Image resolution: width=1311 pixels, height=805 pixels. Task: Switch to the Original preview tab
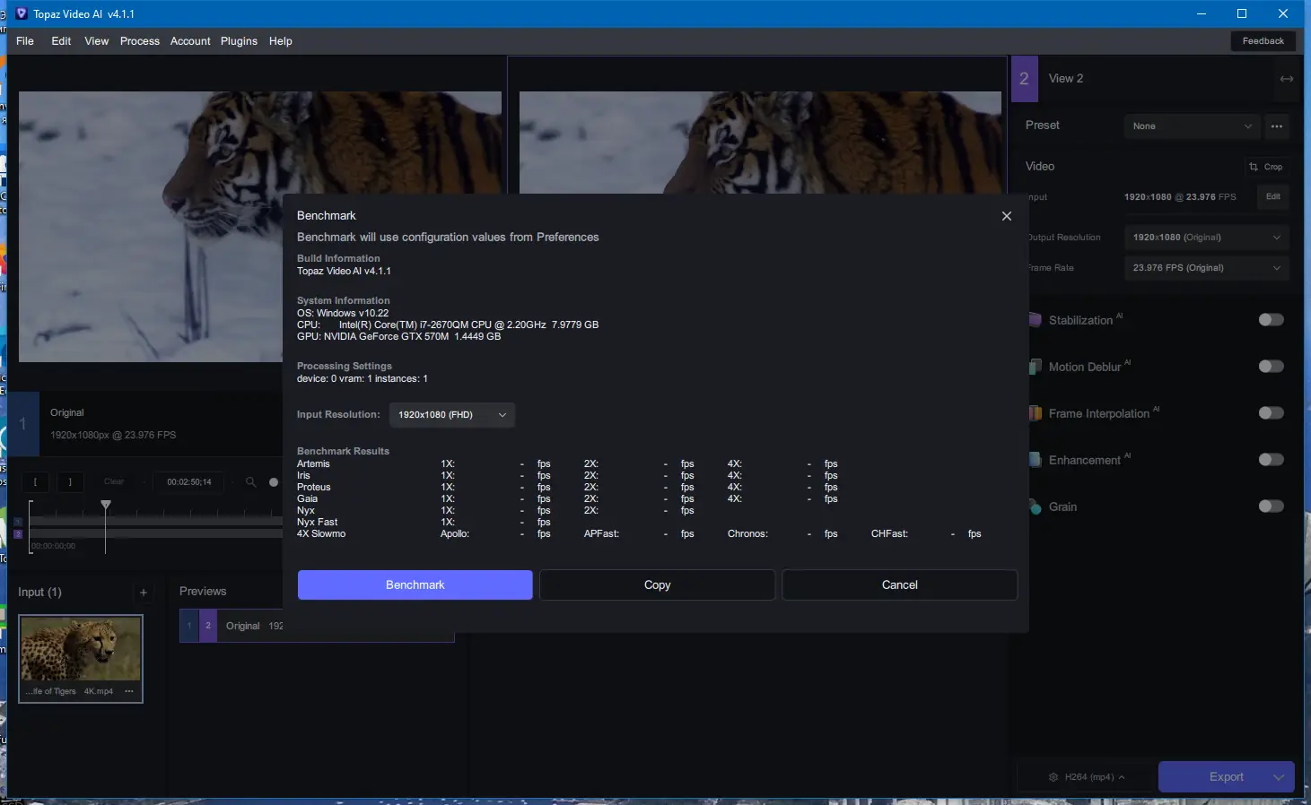(242, 626)
